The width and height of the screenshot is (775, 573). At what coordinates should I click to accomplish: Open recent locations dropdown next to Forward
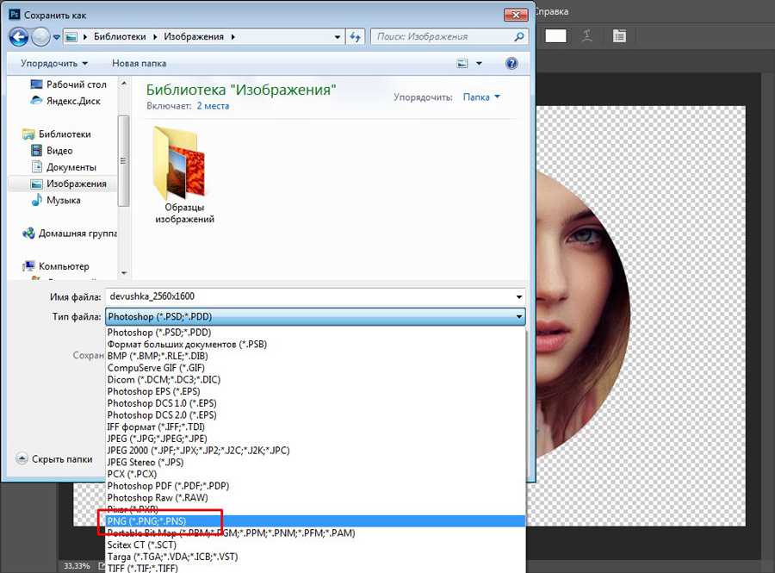(x=56, y=37)
